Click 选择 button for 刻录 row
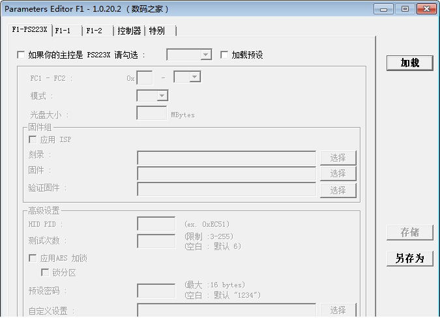Image resolution: width=440 pixels, height=329 pixels. point(338,158)
